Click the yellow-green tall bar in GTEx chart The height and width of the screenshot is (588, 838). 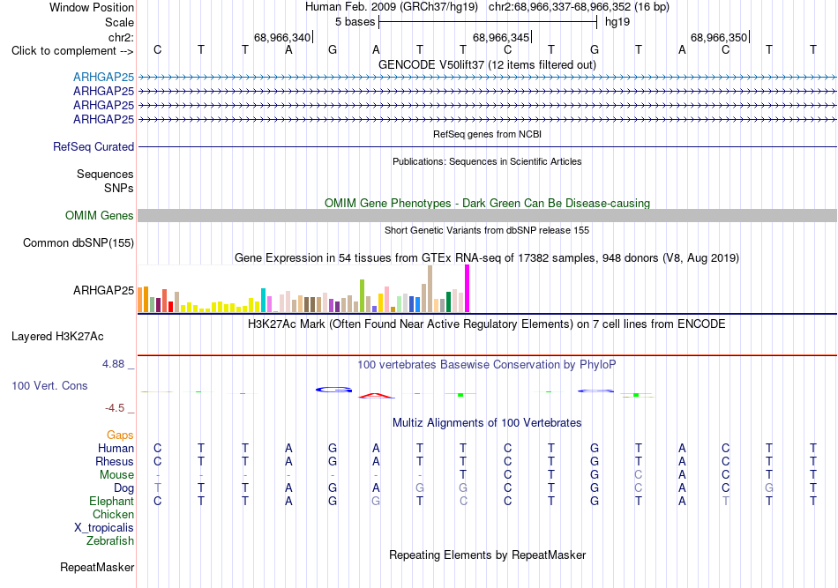[363, 296]
